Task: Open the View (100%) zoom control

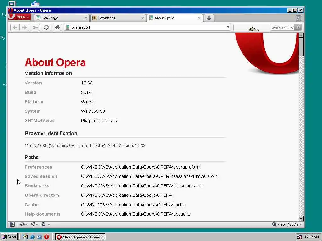Action: click(287, 224)
